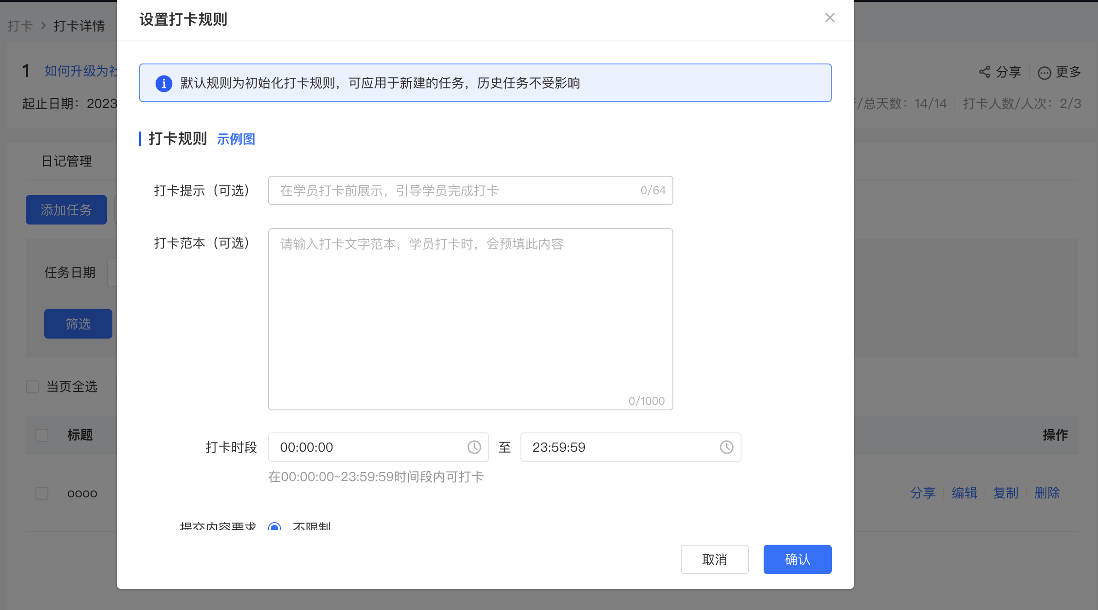The height and width of the screenshot is (610, 1098).
Task: Go to 打卡 breadcrumb item
Action: [20, 26]
